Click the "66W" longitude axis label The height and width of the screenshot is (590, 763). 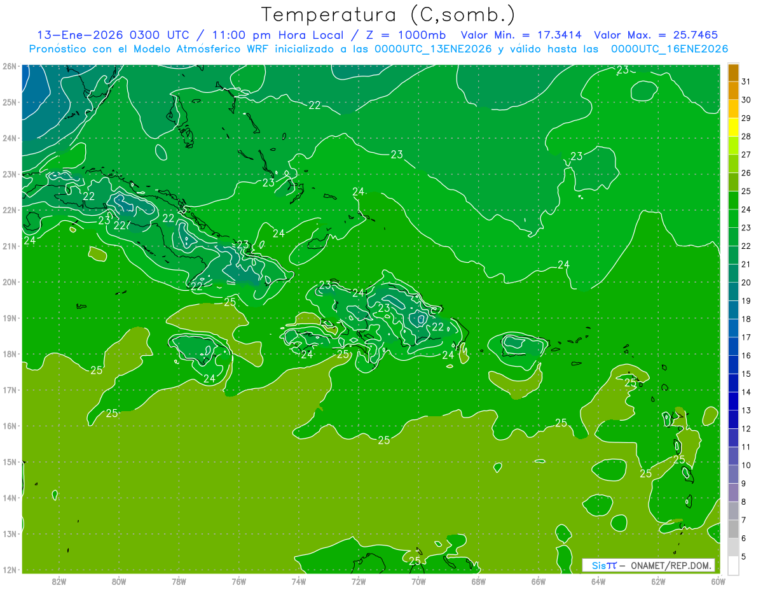[538, 581]
